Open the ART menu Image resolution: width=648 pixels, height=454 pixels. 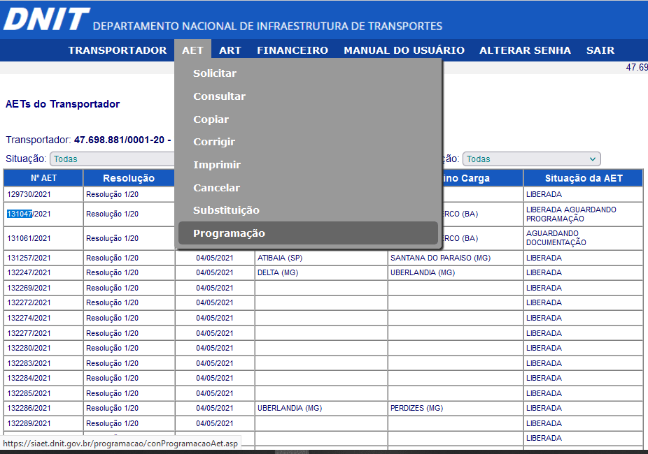pos(230,50)
